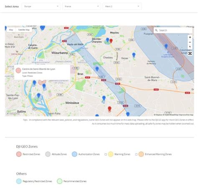This screenshot has width=198, height=189.
Task: Click the Regulatory Restricted Zones light-blue swatch
Action: [19, 181]
